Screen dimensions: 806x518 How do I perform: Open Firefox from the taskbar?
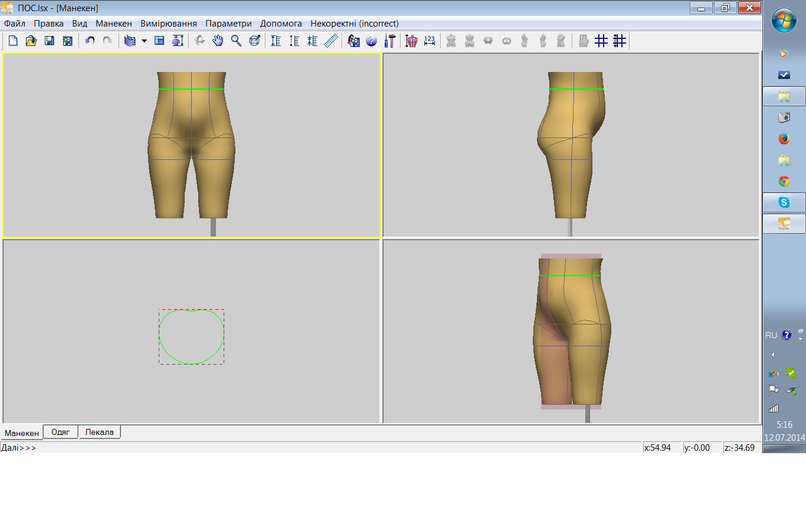(x=784, y=139)
